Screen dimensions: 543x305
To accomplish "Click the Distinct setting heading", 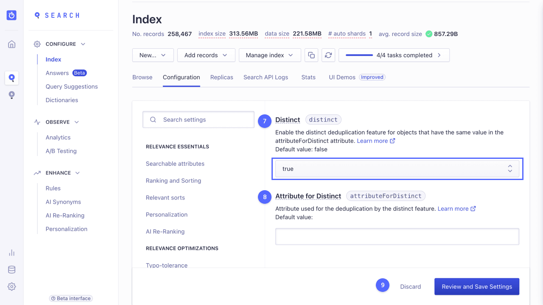I will pos(288,120).
